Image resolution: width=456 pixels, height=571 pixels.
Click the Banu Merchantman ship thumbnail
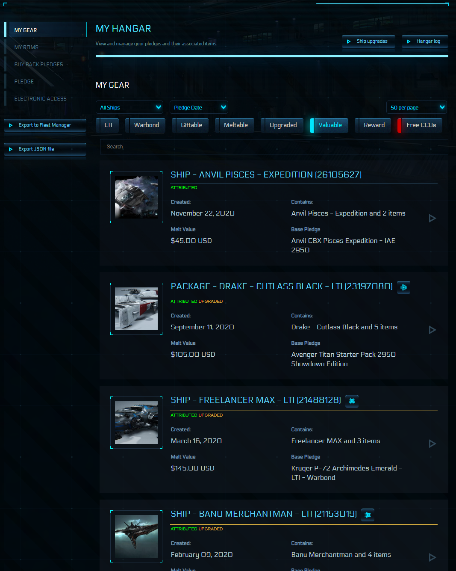point(136,536)
